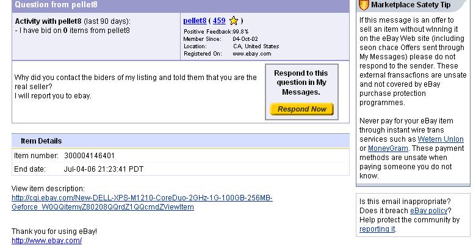Click the Activity with pellet8 label
Viewport: 476px width, 248px height.
[x=48, y=21]
